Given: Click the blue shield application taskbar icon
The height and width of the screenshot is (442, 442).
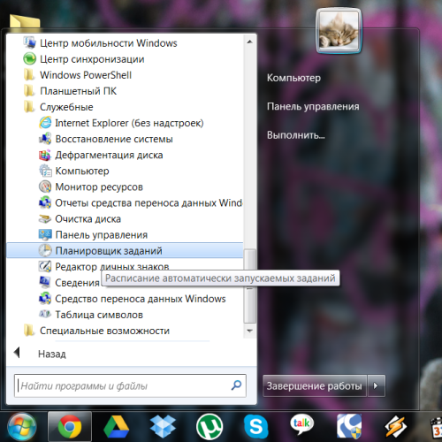Looking at the screenshot, I should coord(349,426).
